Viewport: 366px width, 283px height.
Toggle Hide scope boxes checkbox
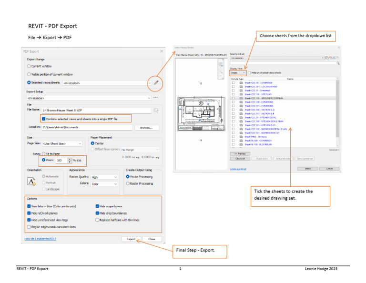(x=97, y=206)
